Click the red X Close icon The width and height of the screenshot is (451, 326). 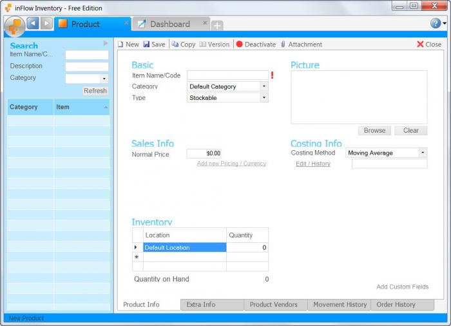coord(420,44)
